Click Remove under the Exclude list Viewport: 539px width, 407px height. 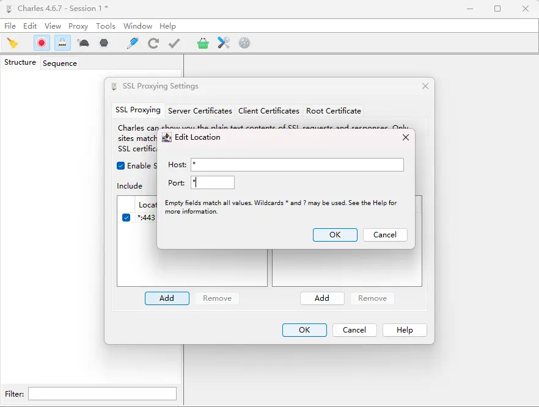click(372, 298)
